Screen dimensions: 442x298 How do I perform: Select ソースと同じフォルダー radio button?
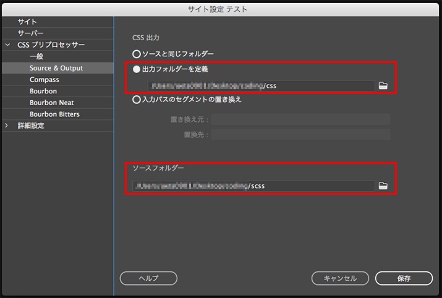click(137, 54)
